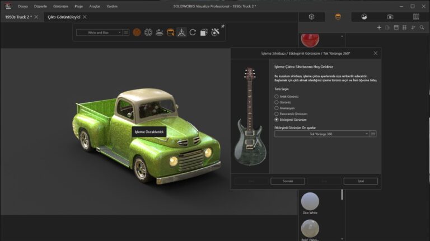Click the plus icon to add appearance
Image resolution: width=430 pixels, height=241 pixels.
[x=379, y=27]
